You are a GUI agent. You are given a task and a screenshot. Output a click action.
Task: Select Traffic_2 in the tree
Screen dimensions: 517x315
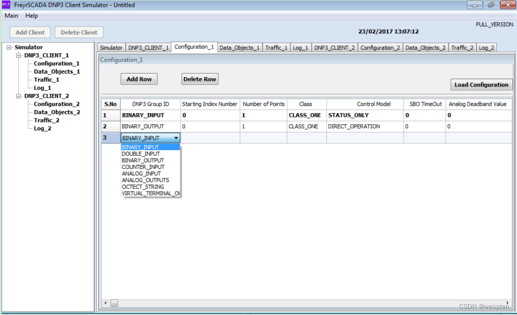(x=46, y=120)
